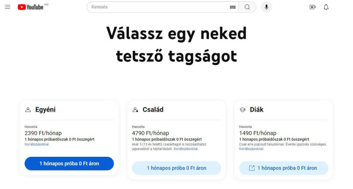Click the YouTube logo

(x=31, y=7)
